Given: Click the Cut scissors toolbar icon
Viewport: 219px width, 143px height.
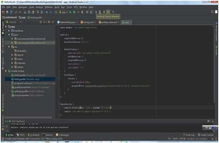Looking at the screenshot, I should tap(25, 12).
